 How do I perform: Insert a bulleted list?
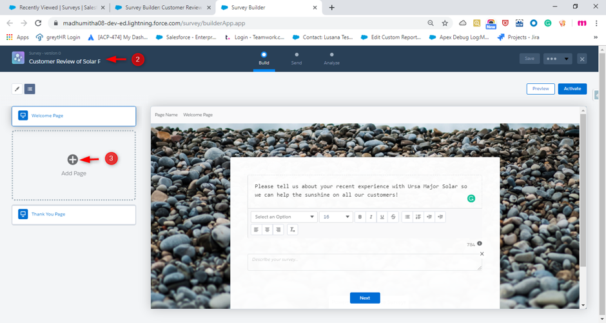point(407,217)
